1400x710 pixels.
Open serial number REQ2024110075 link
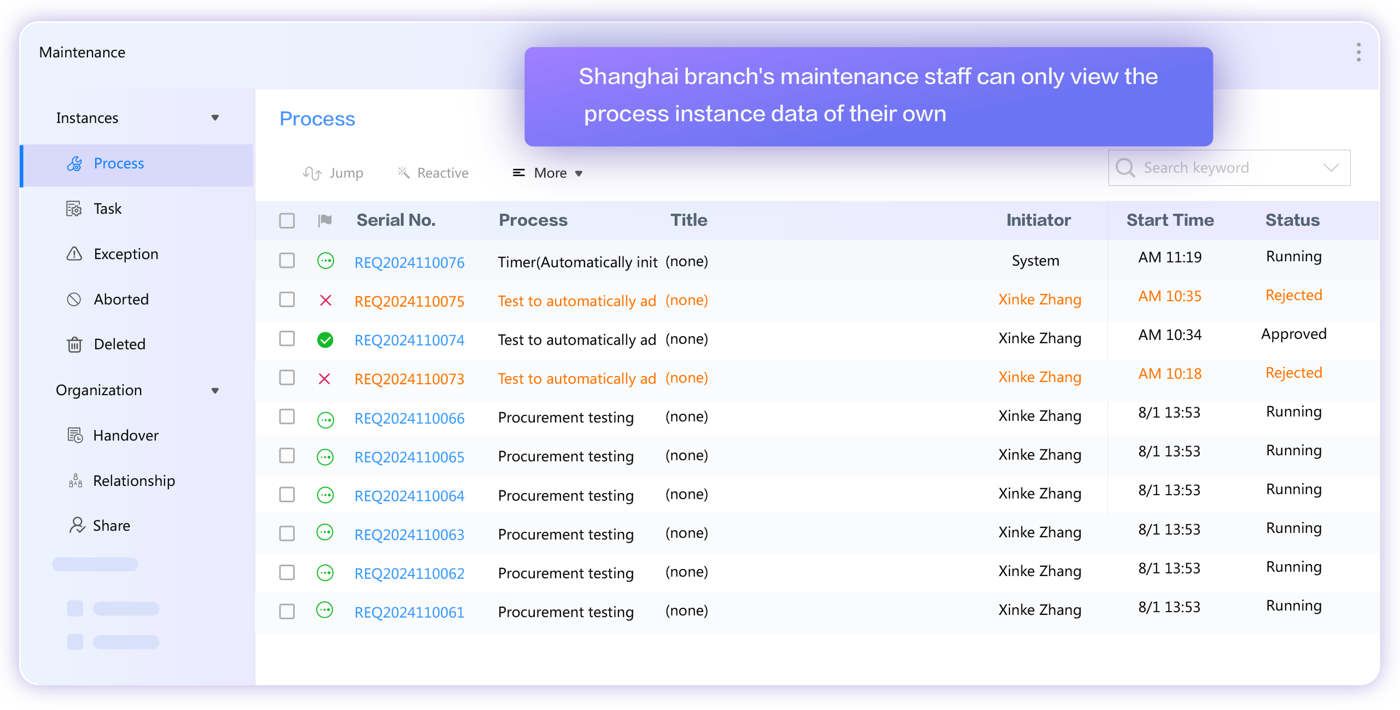[409, 301]
